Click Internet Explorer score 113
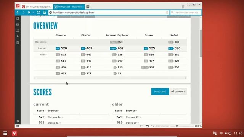This screenshot has height=137, width=244. point(120,67)
